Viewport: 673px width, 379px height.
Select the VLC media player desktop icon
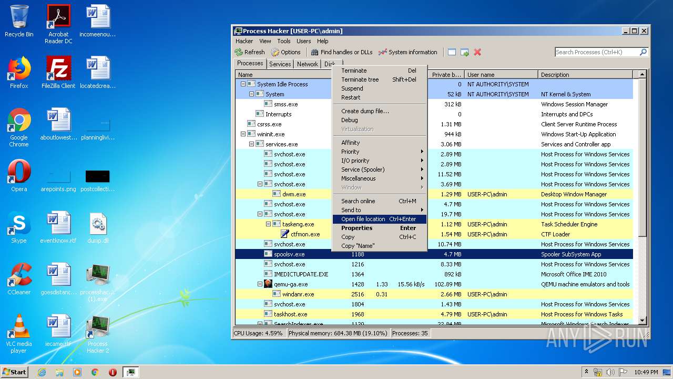[x=19, y=334]
